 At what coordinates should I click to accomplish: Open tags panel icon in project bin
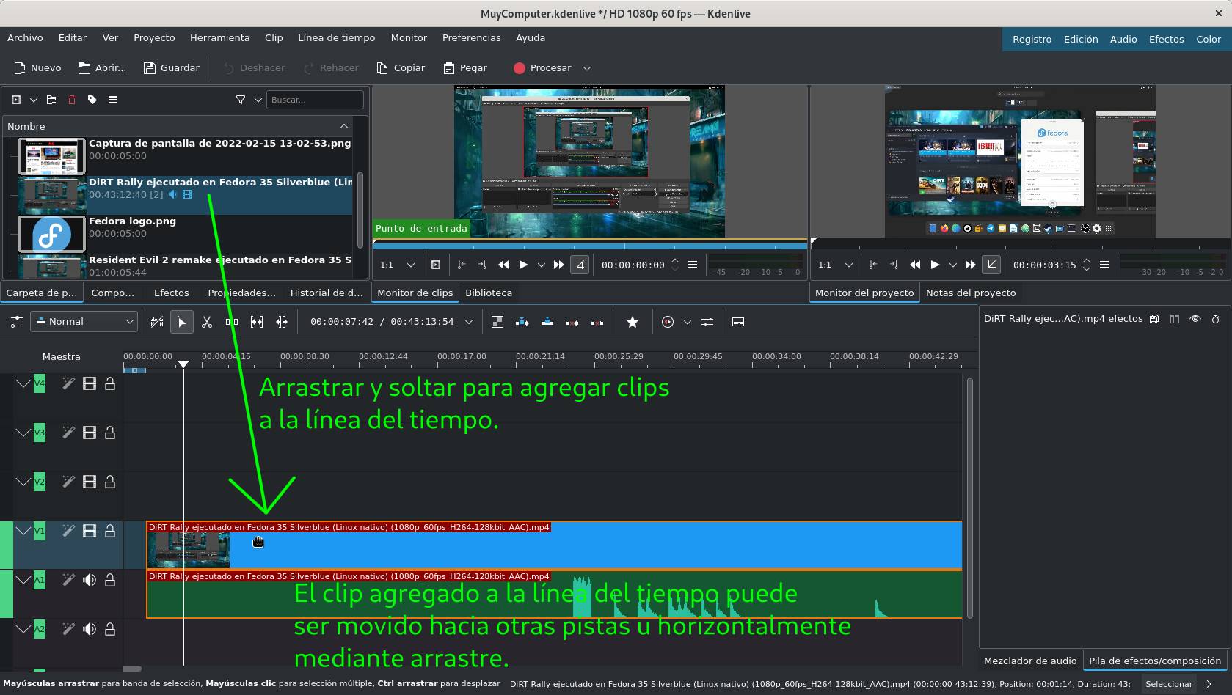(x=92, y=100)
